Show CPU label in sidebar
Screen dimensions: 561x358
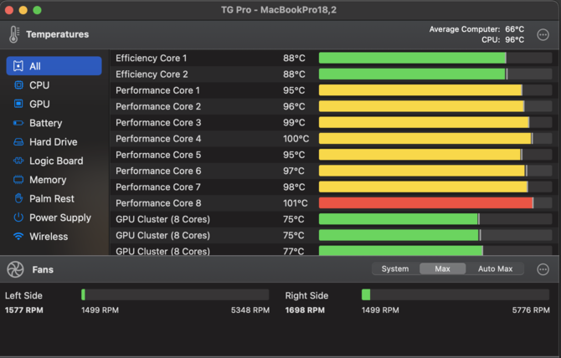pyautogui.click(x=39, y=85)
